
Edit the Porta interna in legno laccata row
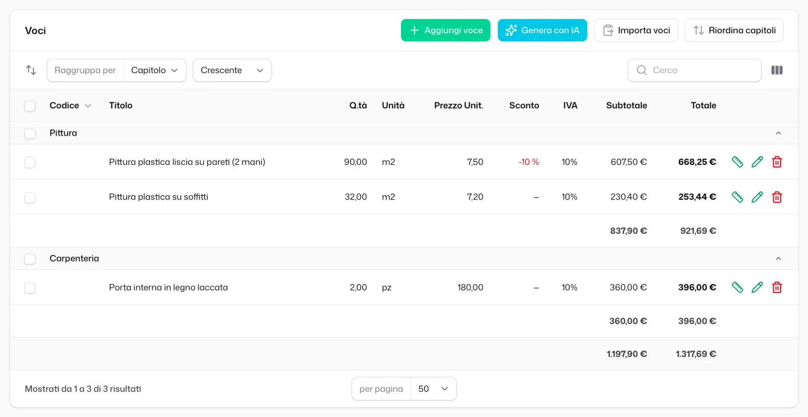pyautogui.click(x=757, y=287)
